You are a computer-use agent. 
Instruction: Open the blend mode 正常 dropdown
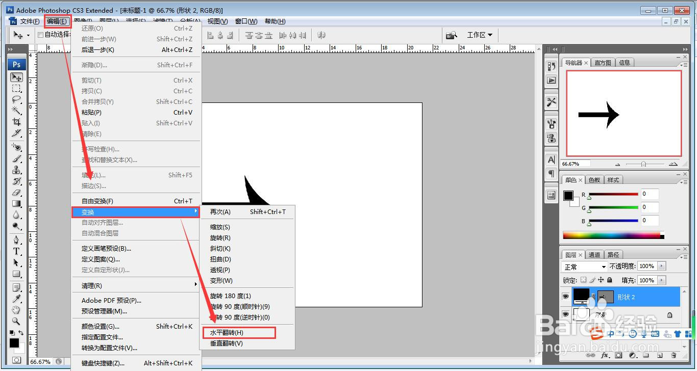(x=584, y=267)
